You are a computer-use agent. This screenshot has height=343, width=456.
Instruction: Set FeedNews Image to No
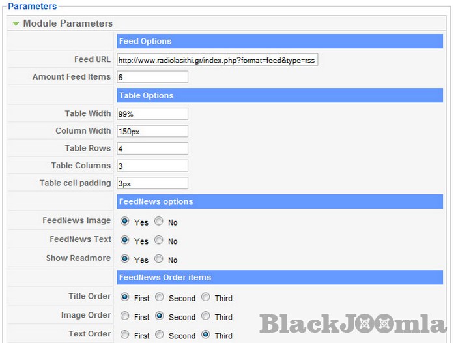(x=159, y=222)
